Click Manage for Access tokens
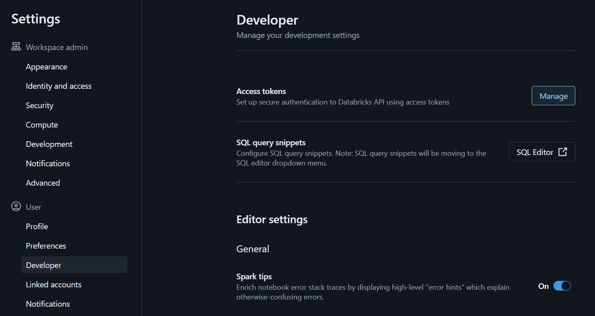This screenshot has width=595, height=316. (553, 96)
